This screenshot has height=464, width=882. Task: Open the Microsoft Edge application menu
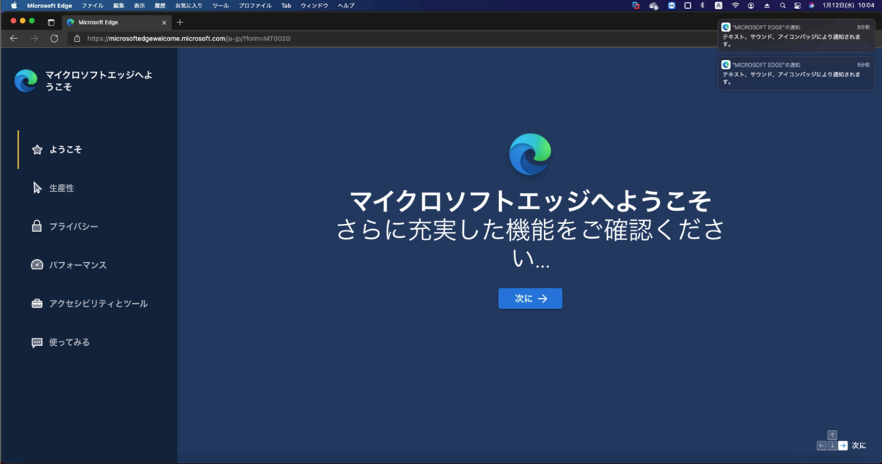click(49, 5)
